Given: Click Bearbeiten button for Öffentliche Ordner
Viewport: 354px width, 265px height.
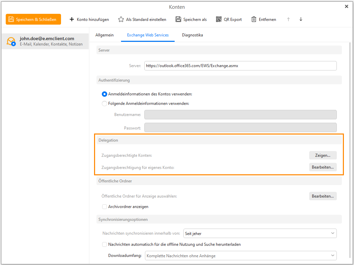Looking at the screenshot, I should (323, 196).
